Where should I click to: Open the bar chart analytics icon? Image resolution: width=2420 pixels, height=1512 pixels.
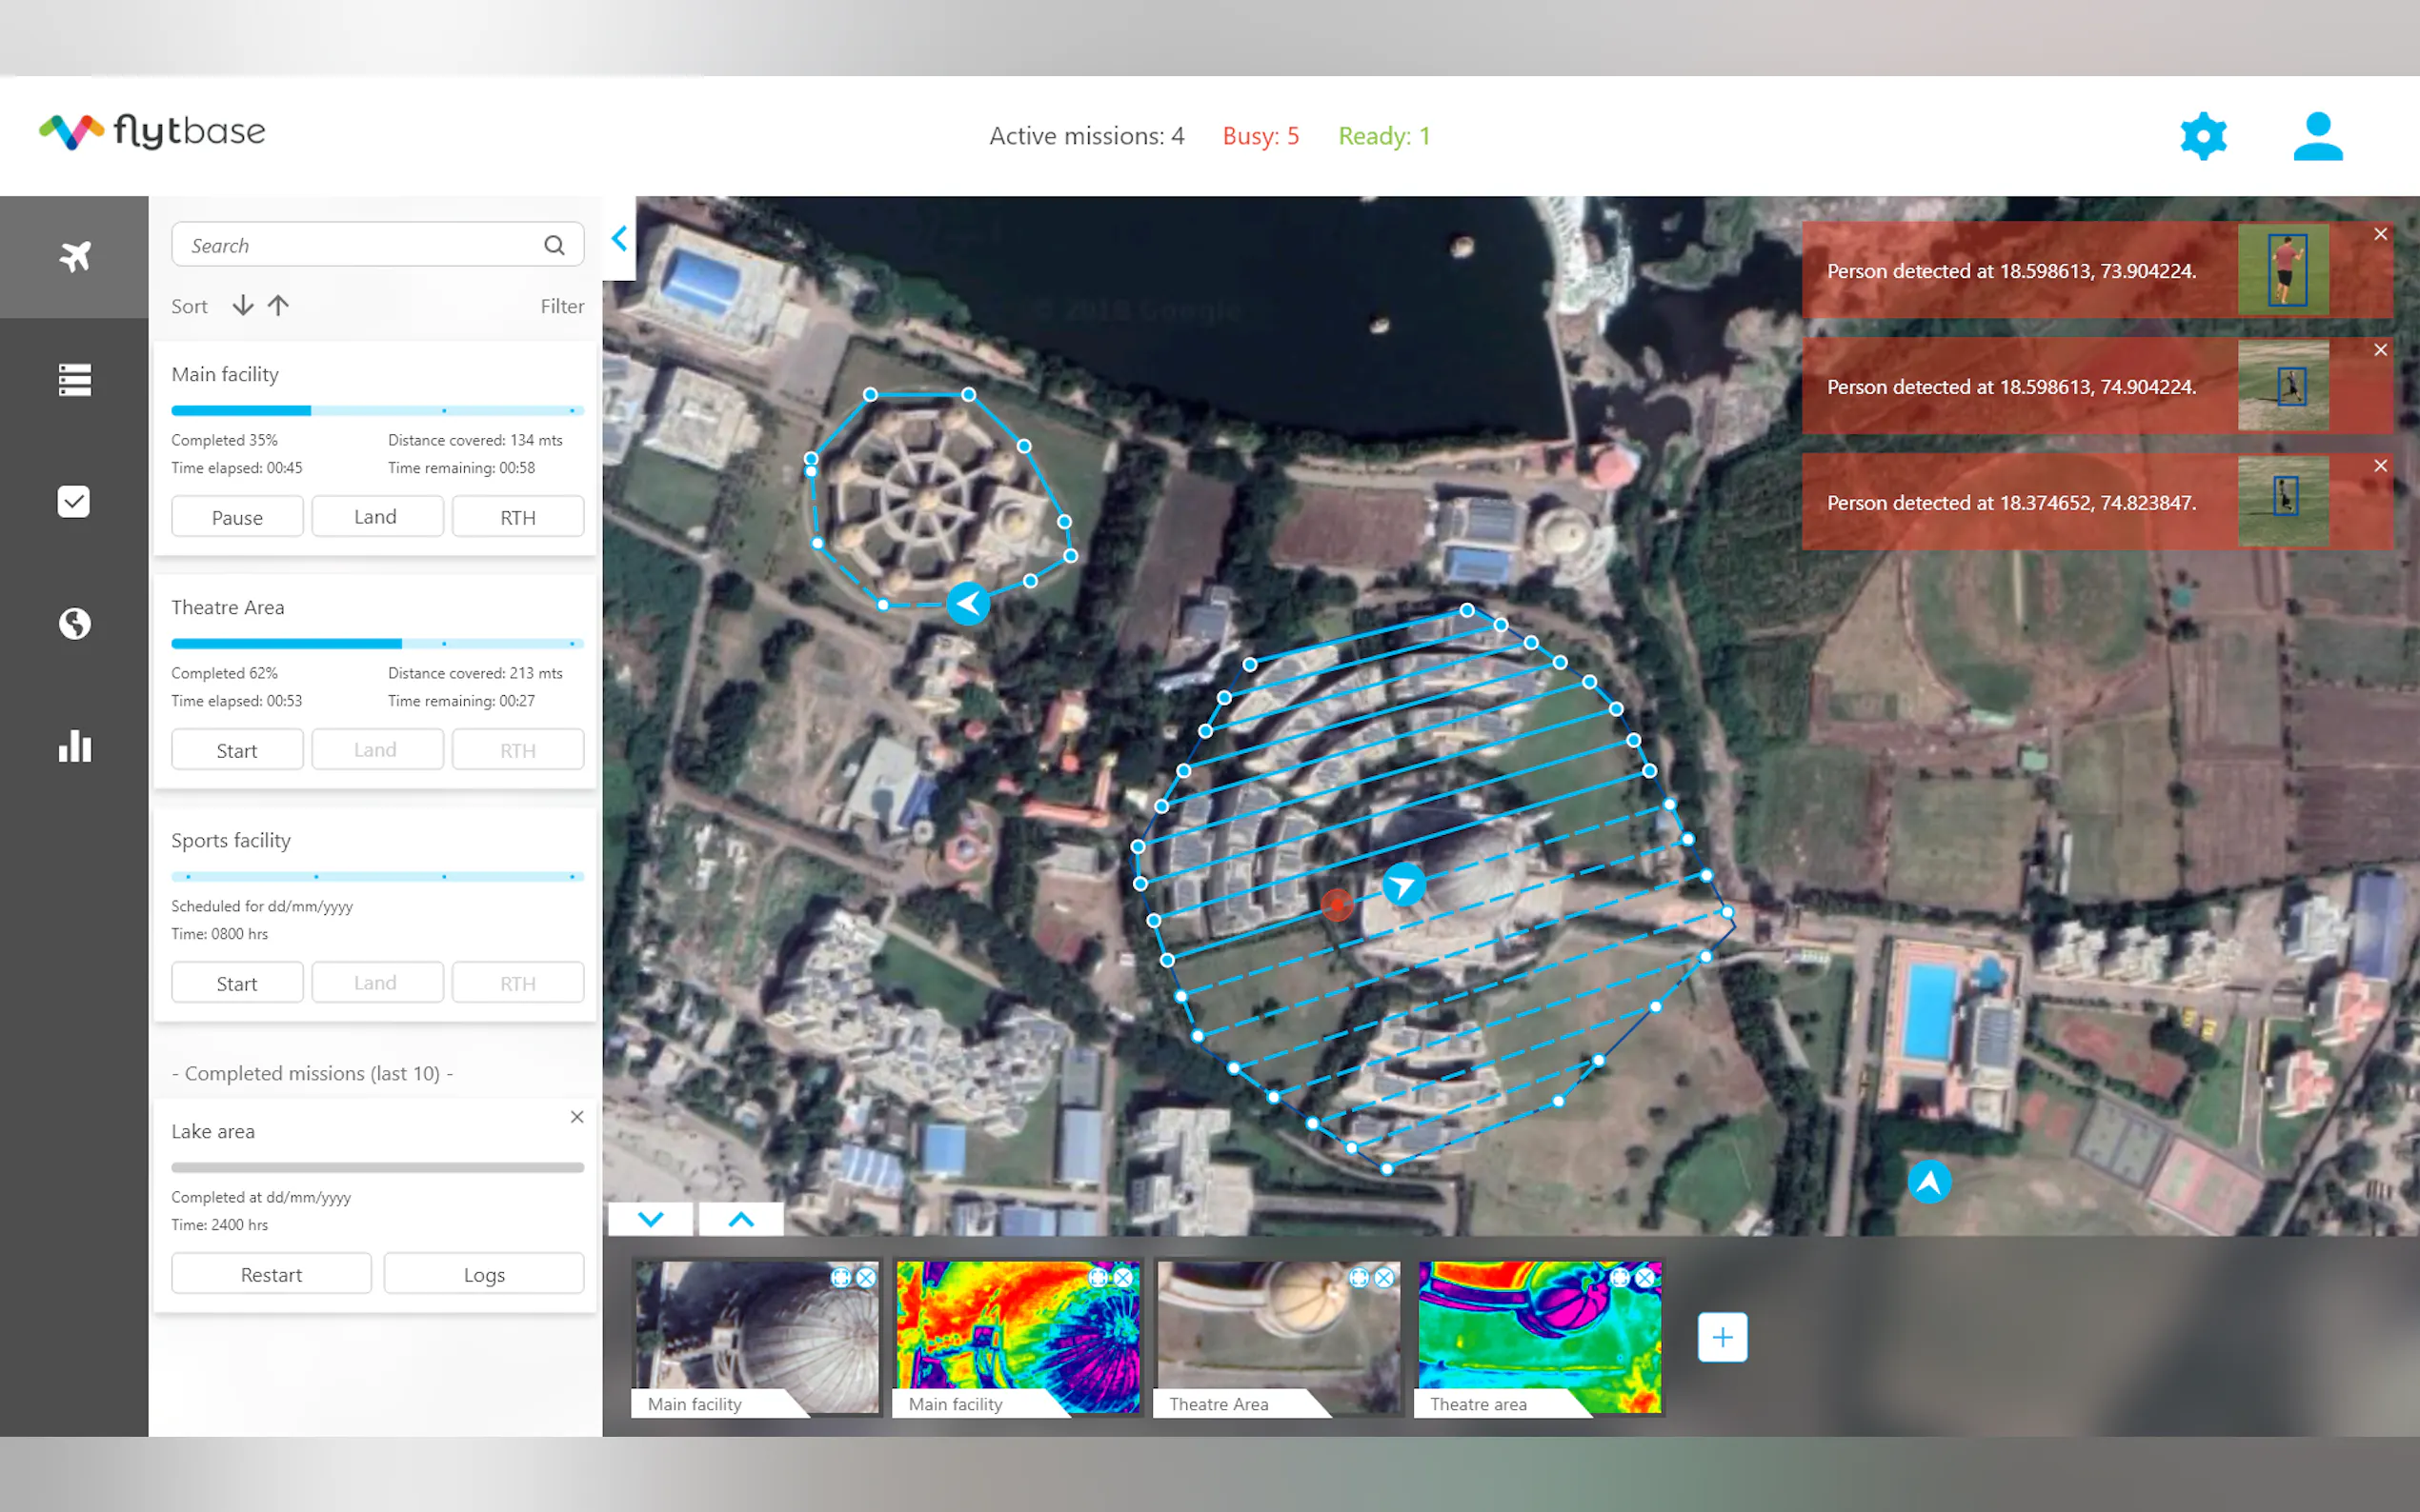74,746
